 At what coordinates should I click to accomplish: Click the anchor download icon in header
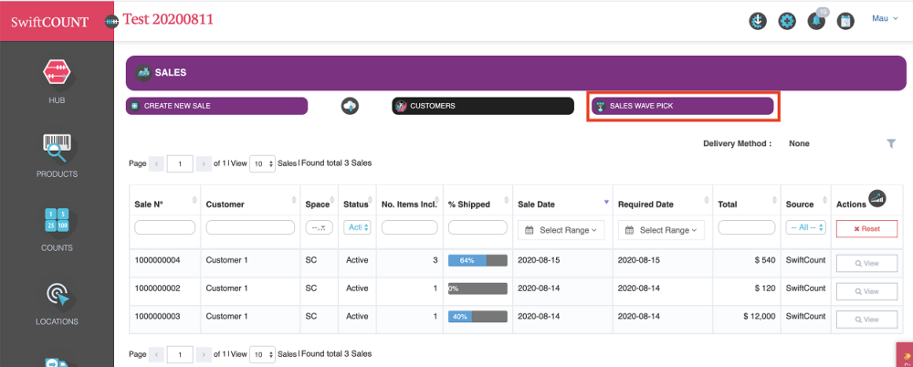pos(757,21)
